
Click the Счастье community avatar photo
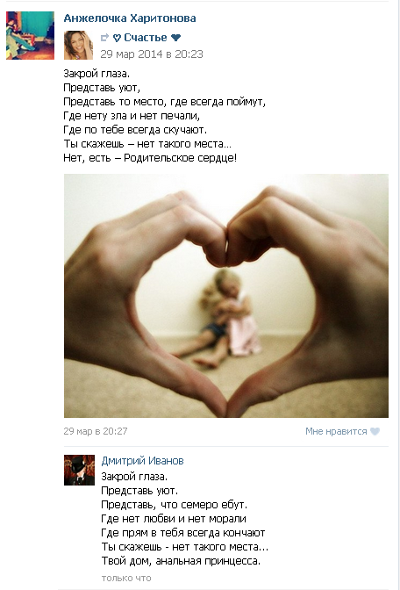(x=78, y=45)
